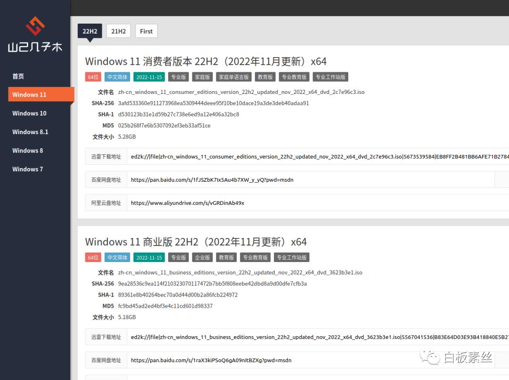
Task: Click the consumer edition 迅雷下载地址 label
Action: pos(106,157)
